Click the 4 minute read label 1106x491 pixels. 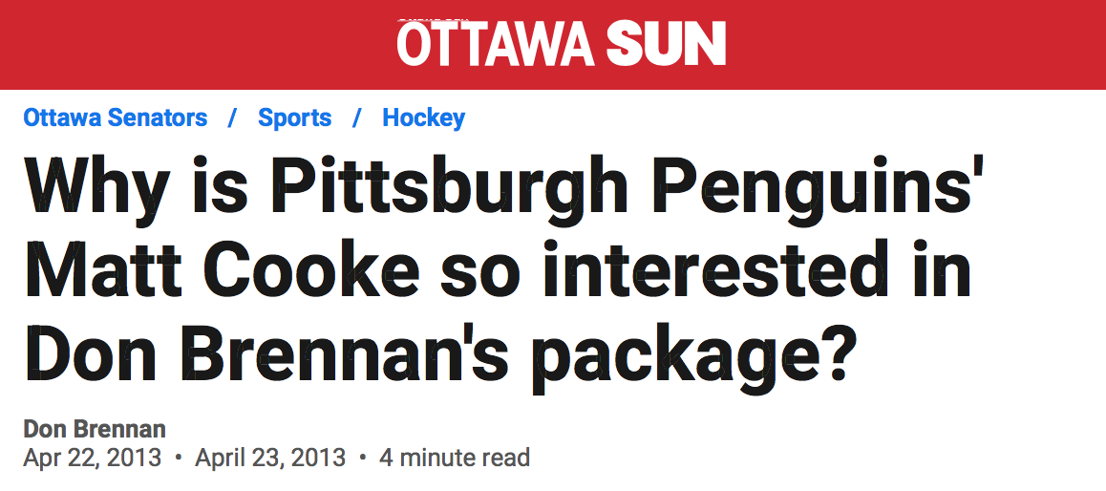pyautogui.click(x=455, y=458)
